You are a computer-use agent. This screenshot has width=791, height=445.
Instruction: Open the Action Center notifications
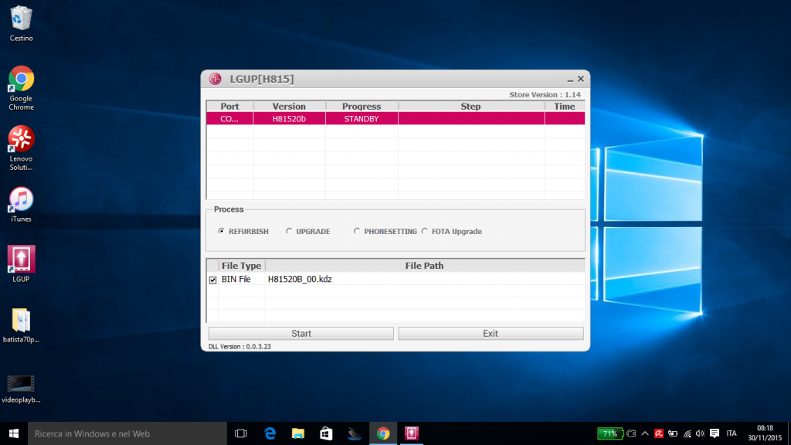715,433
